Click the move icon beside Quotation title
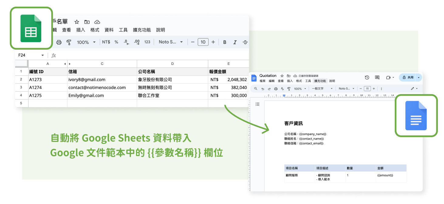The image size is (444, 204). pos(289,76)
